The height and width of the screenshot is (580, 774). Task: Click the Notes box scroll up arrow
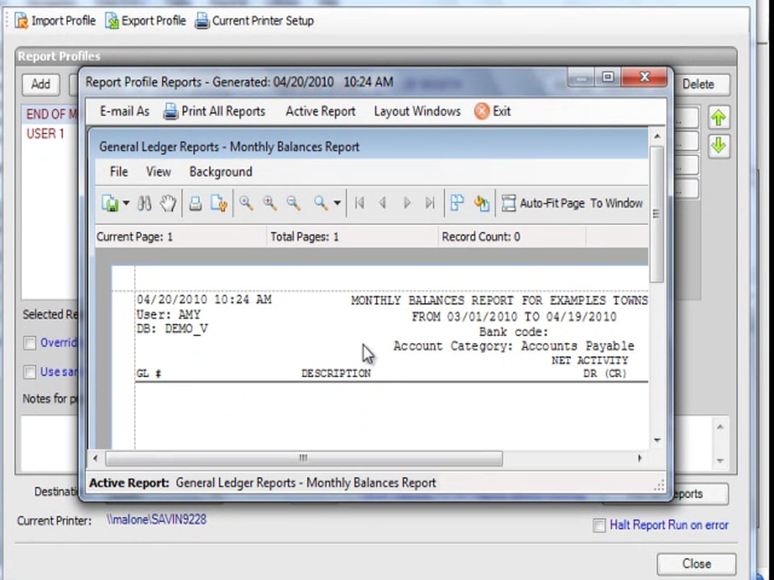pyautogui.click(x=720, y=427)
